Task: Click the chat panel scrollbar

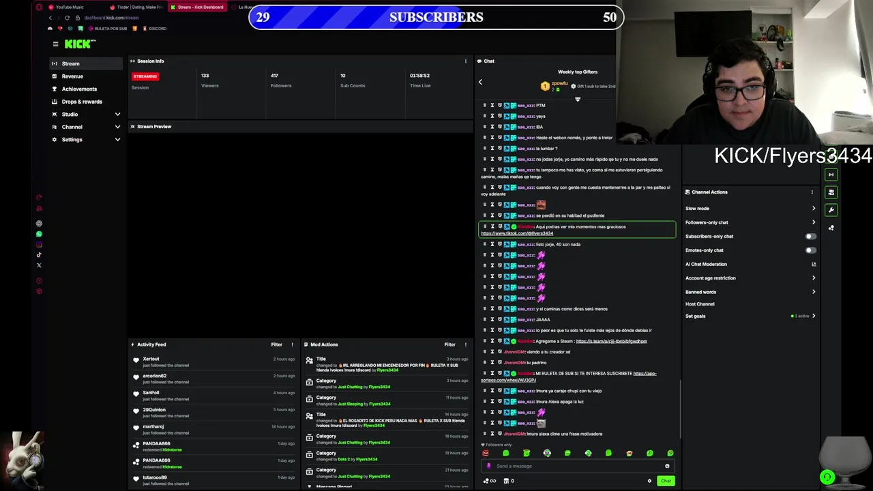Action: (x=680, y=409)
